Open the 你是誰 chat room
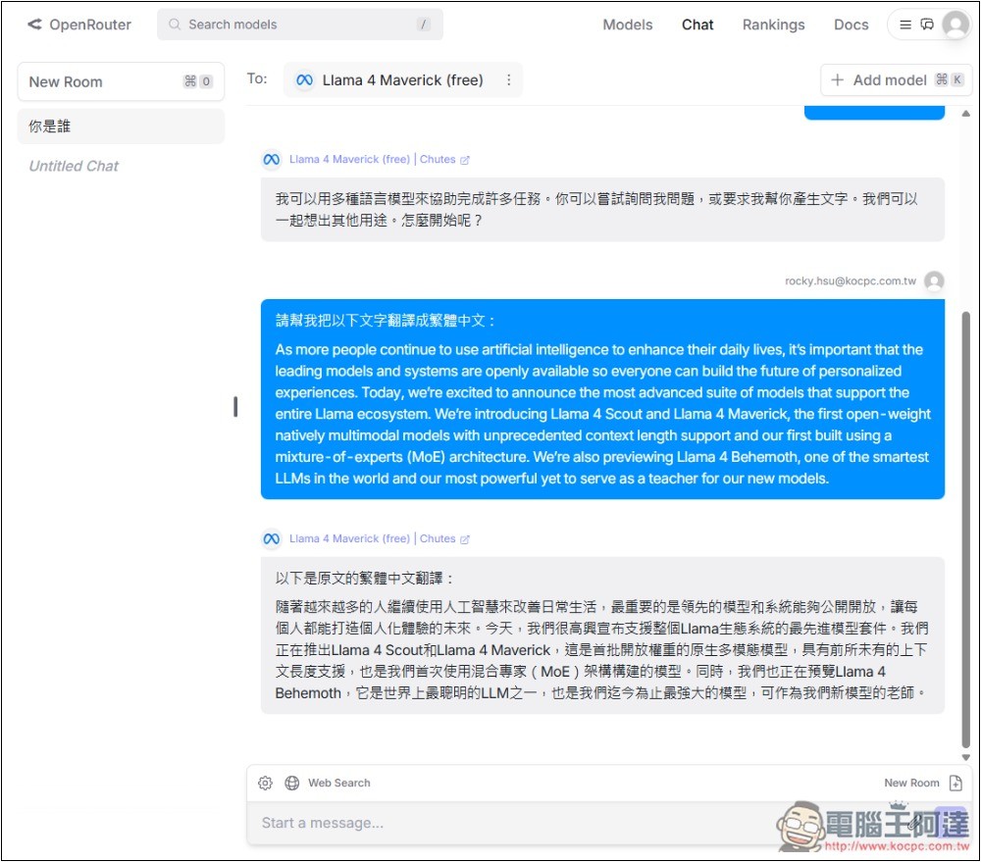Screen dimensions: 981x862 (x=121, y=126)
